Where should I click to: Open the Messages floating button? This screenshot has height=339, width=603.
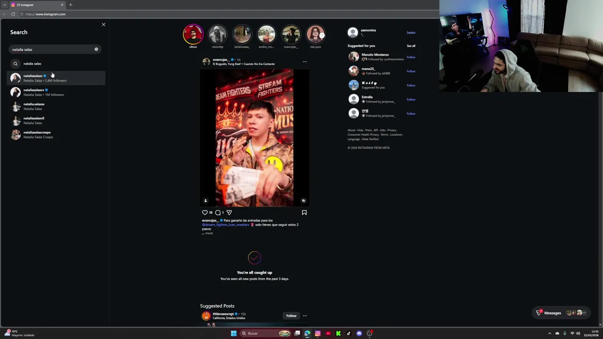[x=561, y=313]
